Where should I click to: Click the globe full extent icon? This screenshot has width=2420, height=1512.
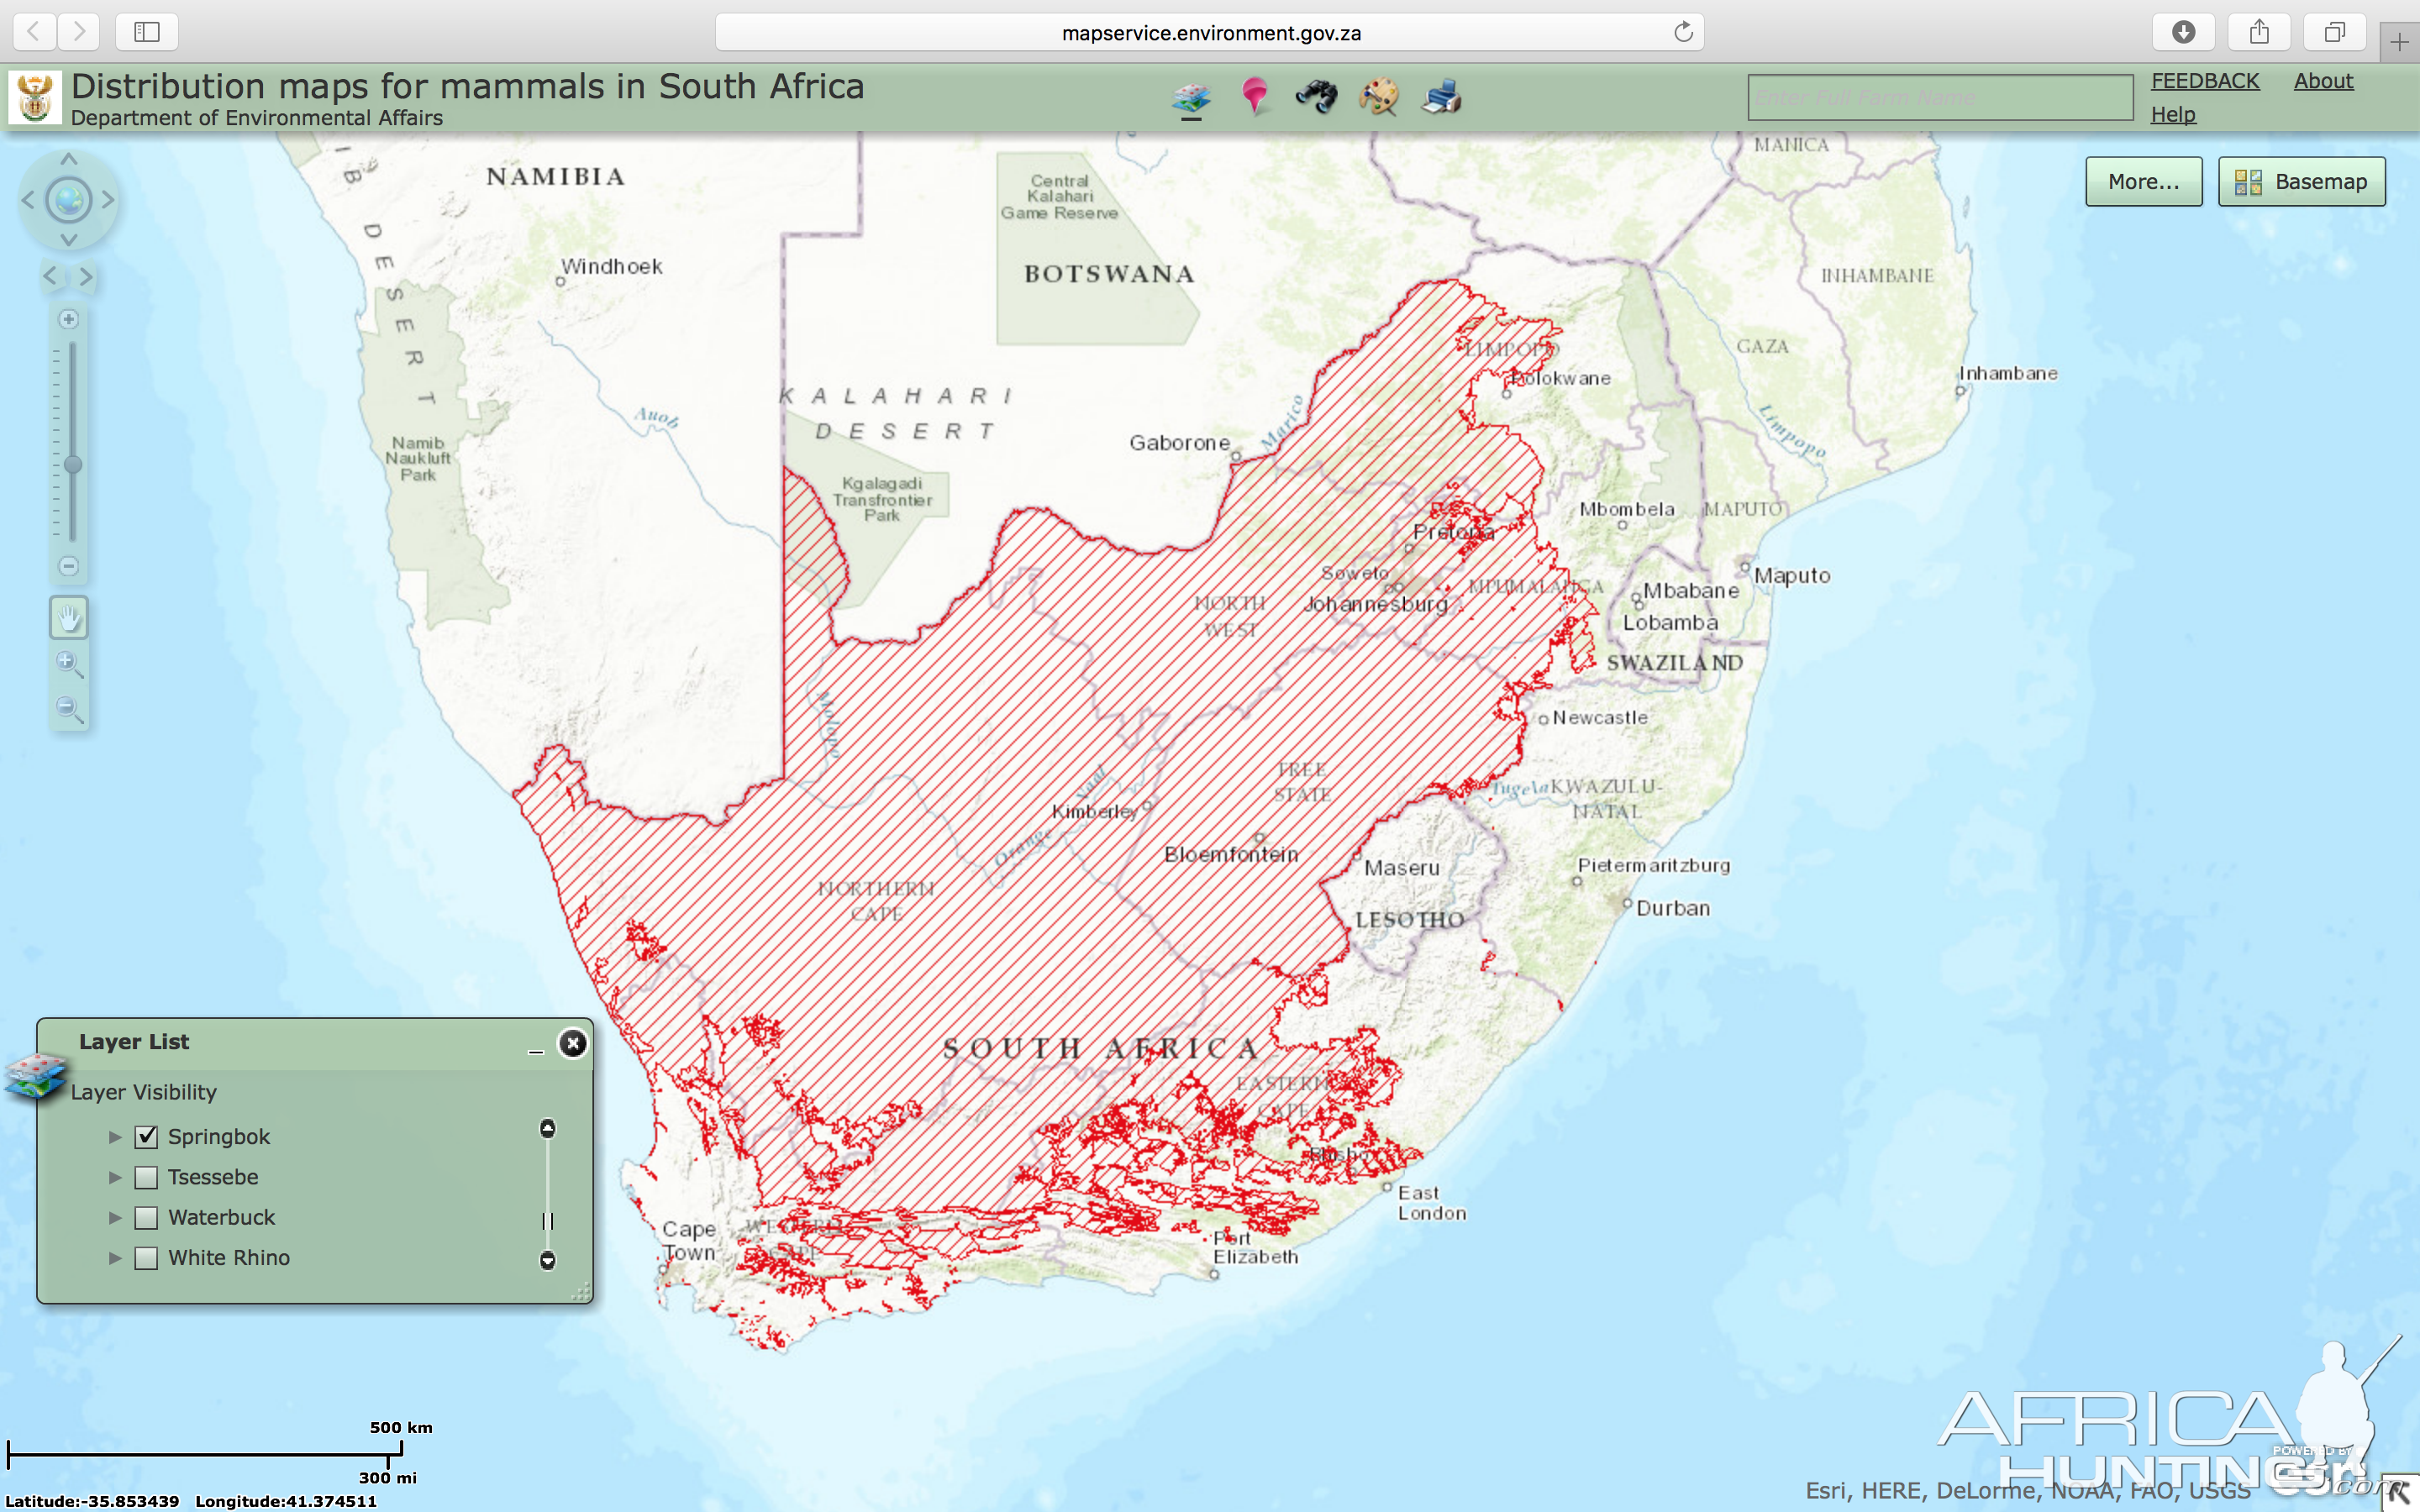tap(69, 200)
